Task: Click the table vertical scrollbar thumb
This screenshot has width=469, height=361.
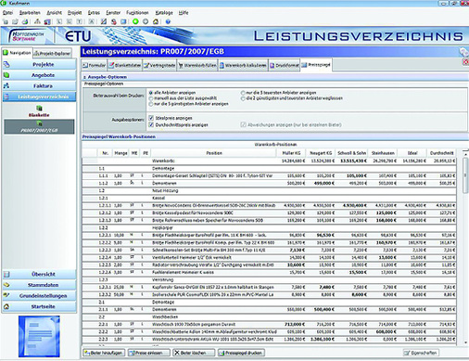Action: [x=465, y=175]
